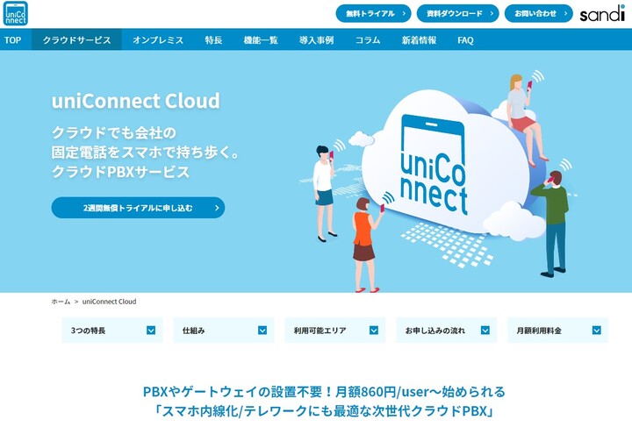Open the クラウドサービス menu tab
This screenshot has width=632, height=434.
76,39
